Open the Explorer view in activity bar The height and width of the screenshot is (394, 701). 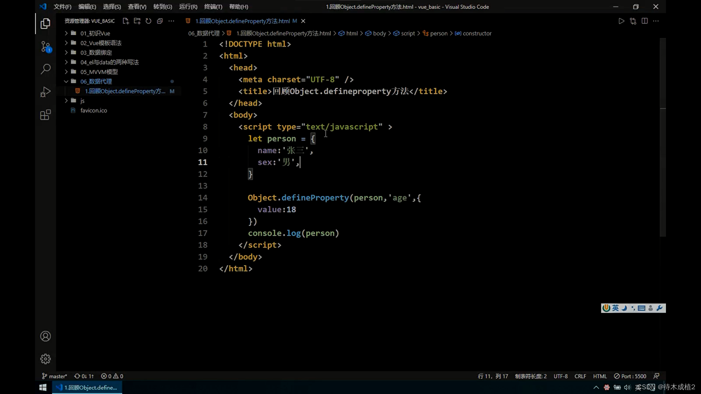point(45,24)
